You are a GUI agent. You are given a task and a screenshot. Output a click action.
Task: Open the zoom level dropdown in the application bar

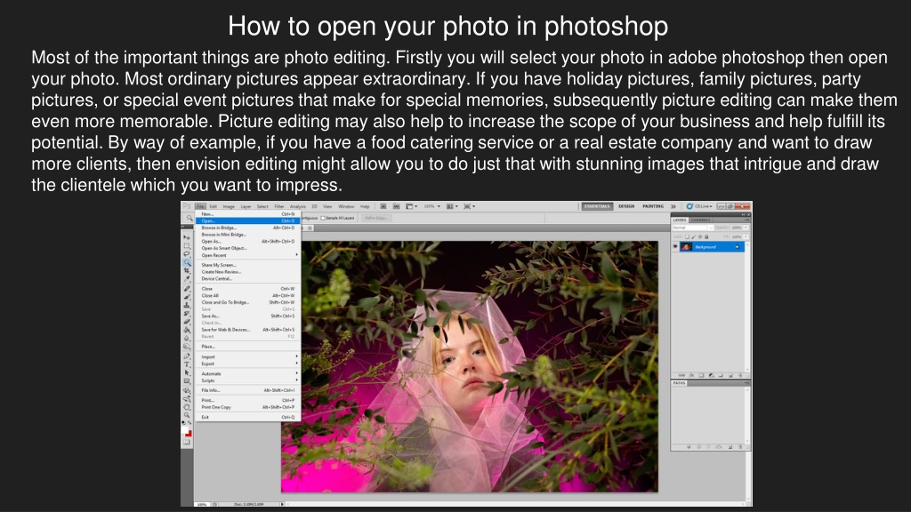pyautogui.click(x=431, y=206)
